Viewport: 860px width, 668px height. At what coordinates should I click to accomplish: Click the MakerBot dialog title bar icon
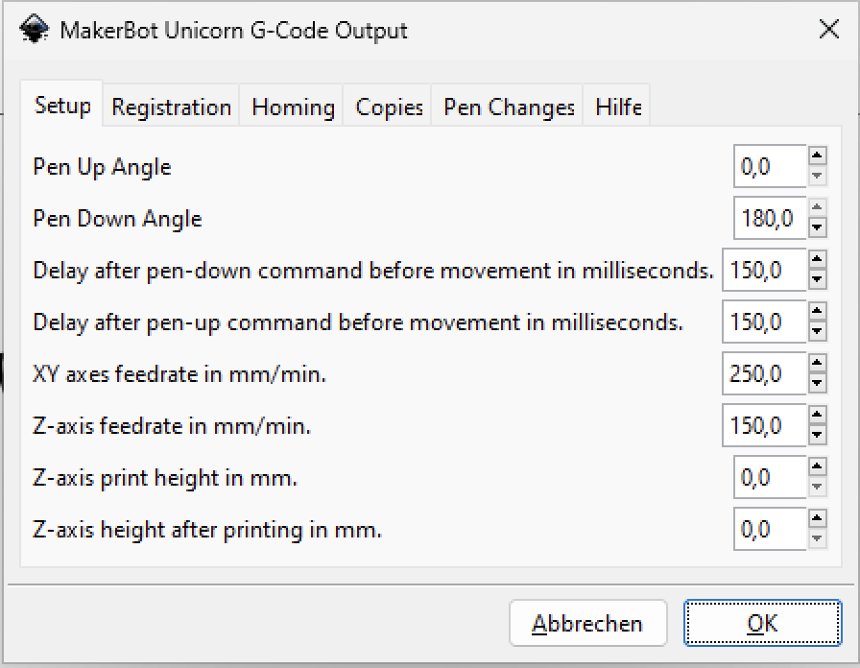35,29
